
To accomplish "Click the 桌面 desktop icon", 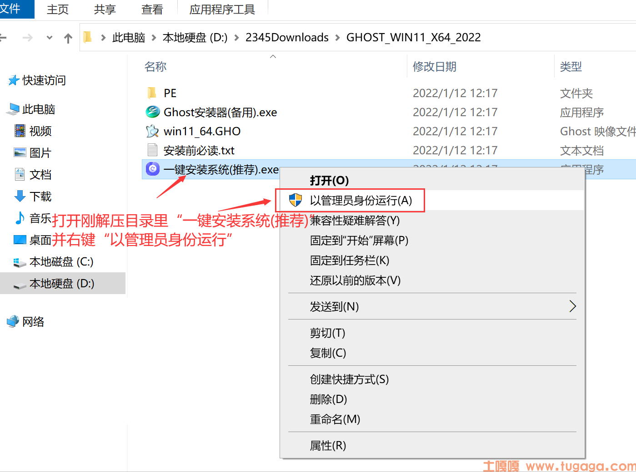I will pos(20,240).
